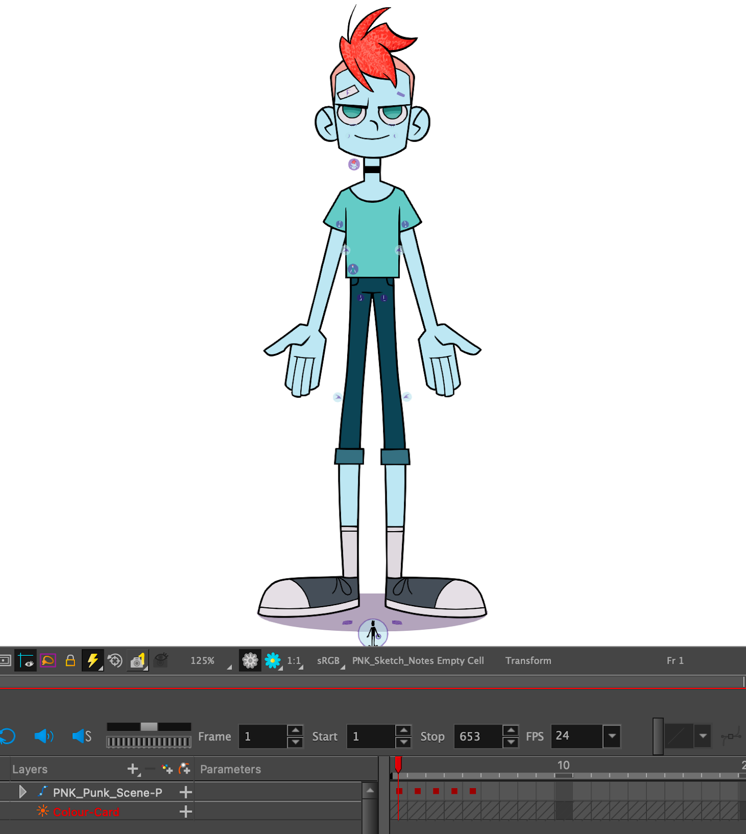Increase the Stop frame value by one
This screenshot has height=834, width=746.
[511, 730]
